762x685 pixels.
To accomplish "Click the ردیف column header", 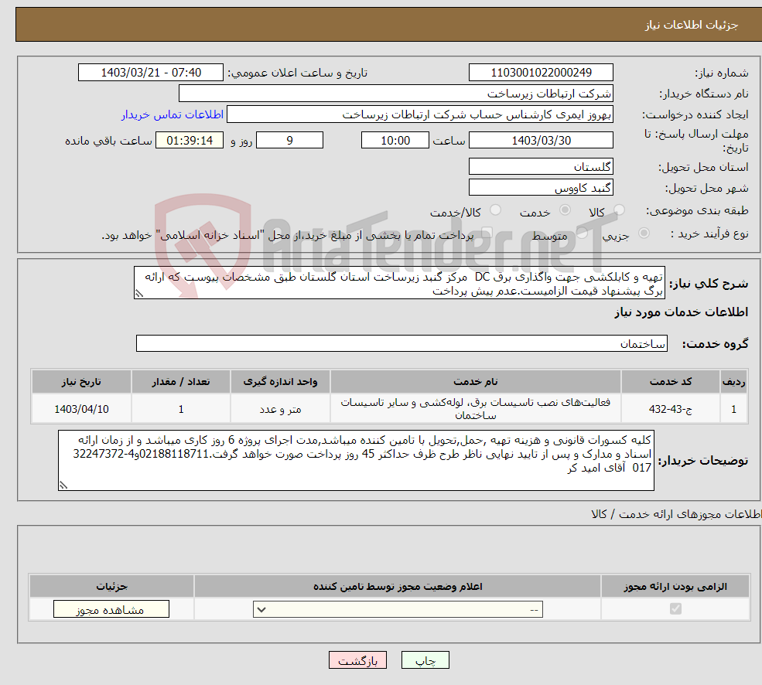I will (x=734, y=382).
